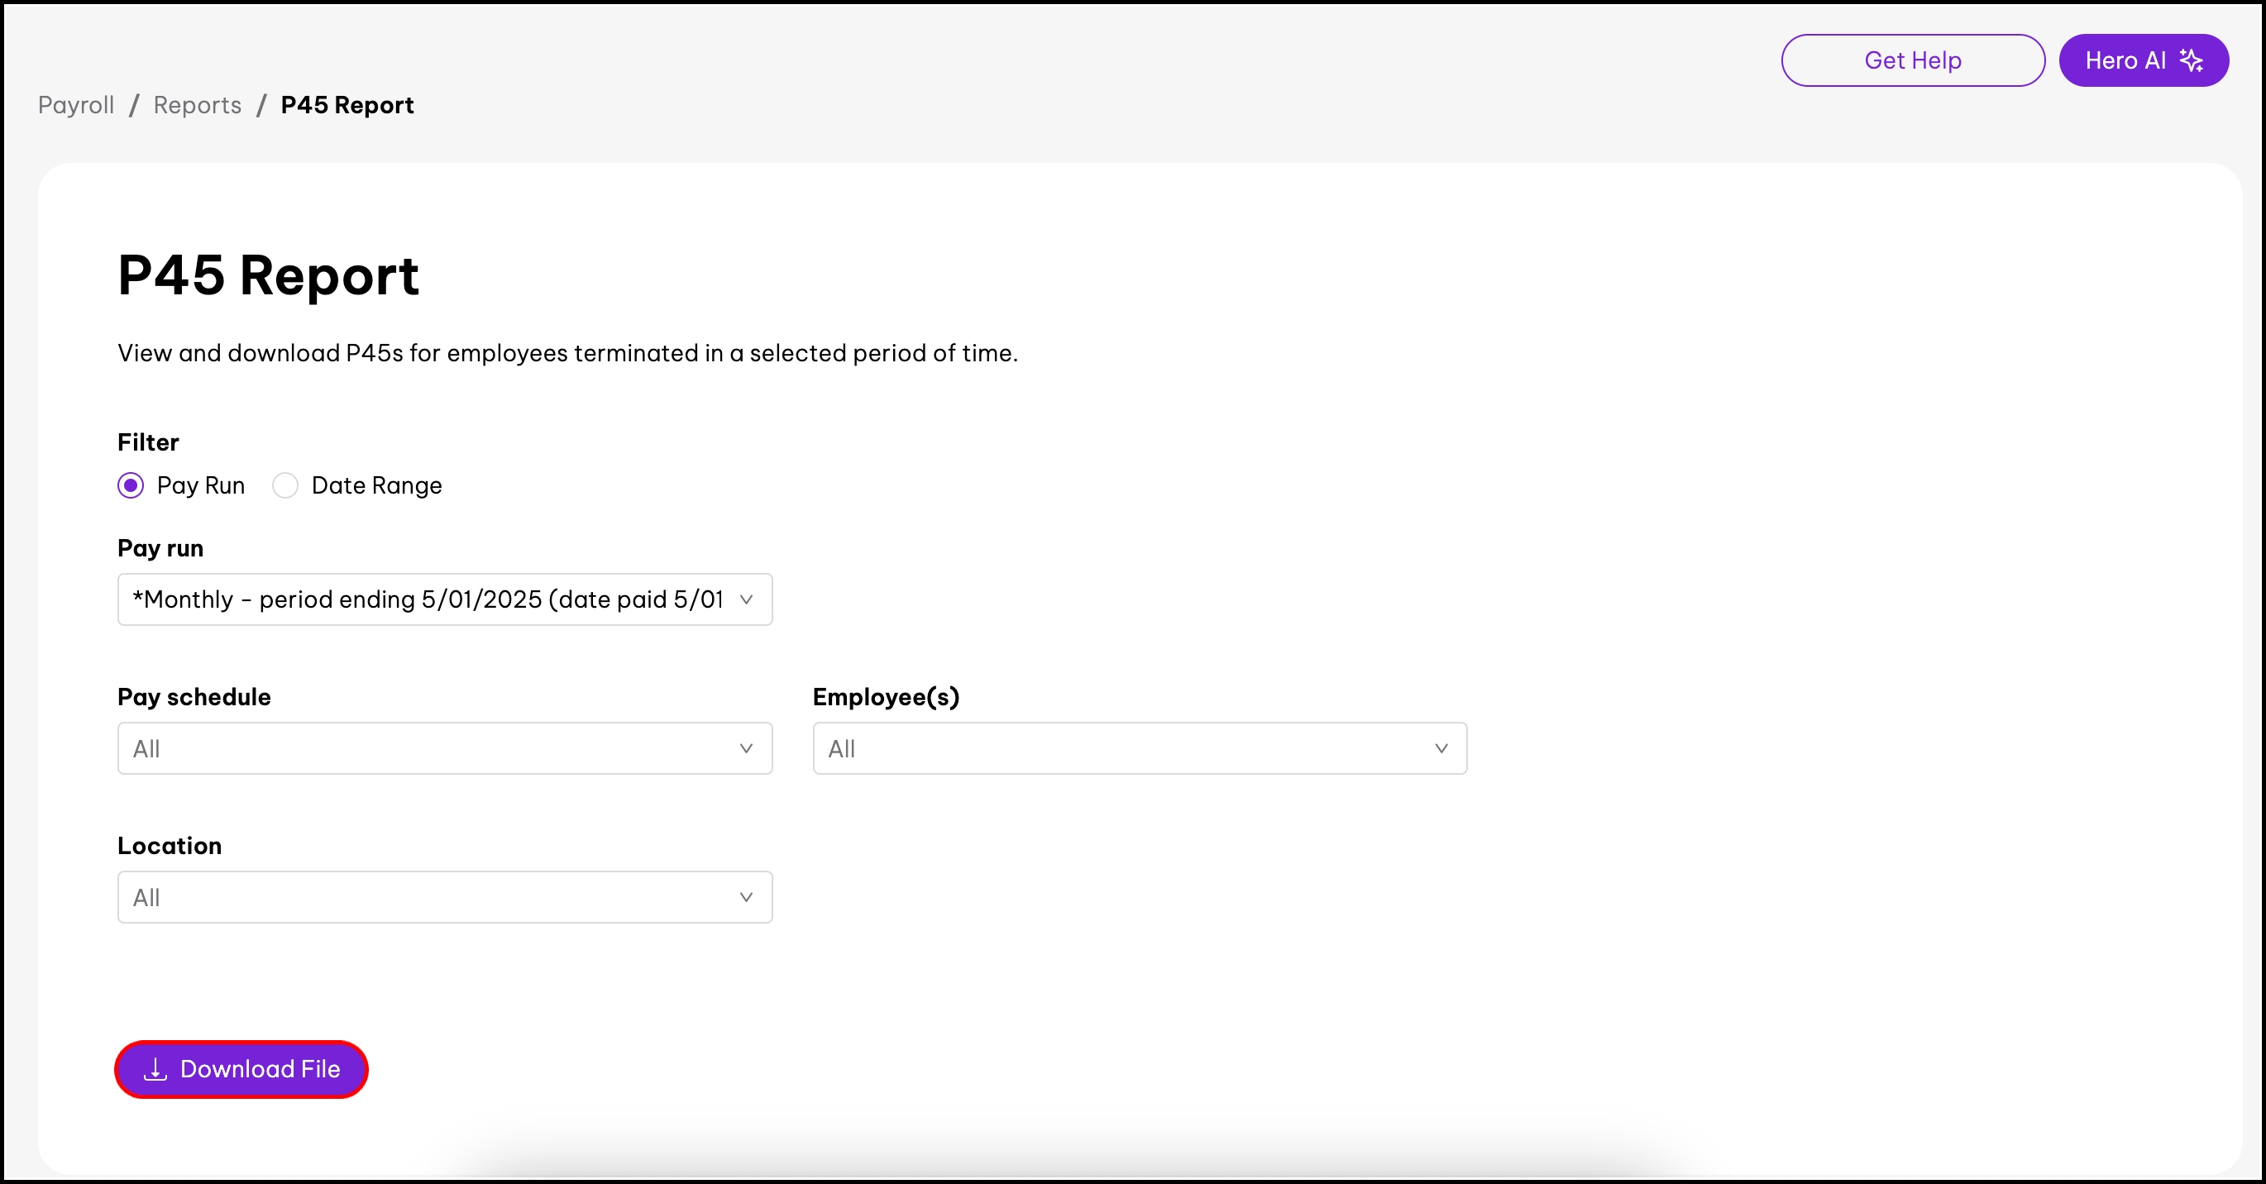Go to Payroll in the breadcrumb
This screenshot has width=2266, height=1184.
tap(77, 105)
